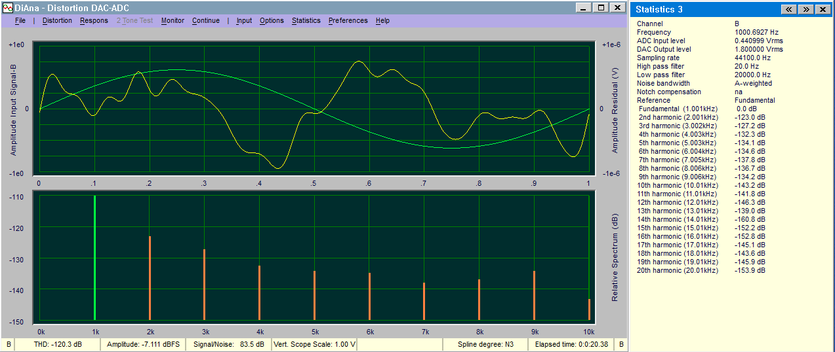Go to next statistics page with » button

805,9
